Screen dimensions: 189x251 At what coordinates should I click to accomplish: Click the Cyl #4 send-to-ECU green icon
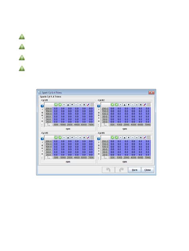[x=116, y=137]
